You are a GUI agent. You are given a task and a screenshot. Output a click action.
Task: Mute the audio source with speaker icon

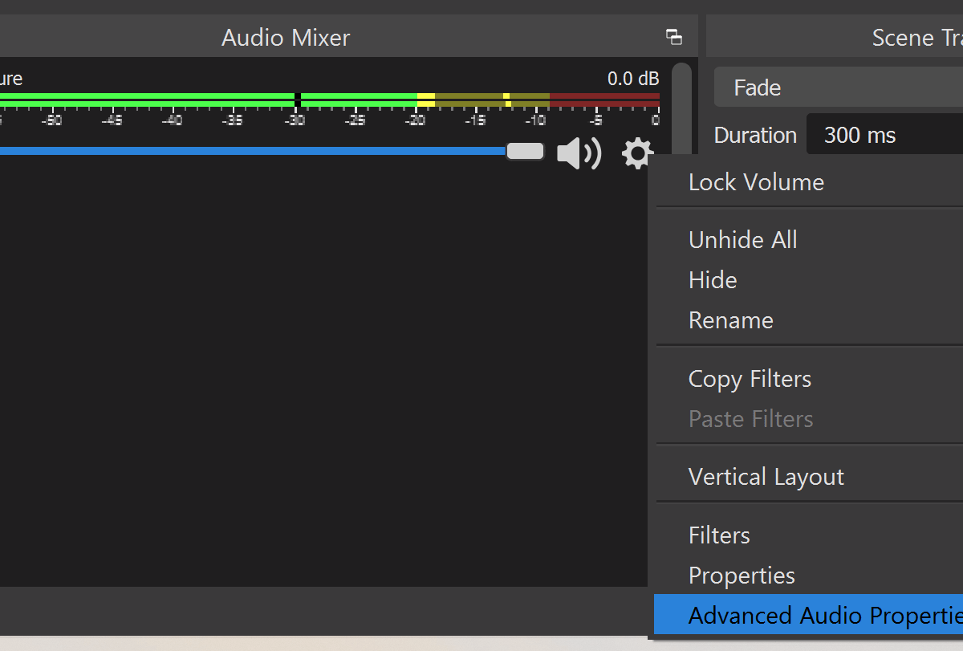click(579, 153)
